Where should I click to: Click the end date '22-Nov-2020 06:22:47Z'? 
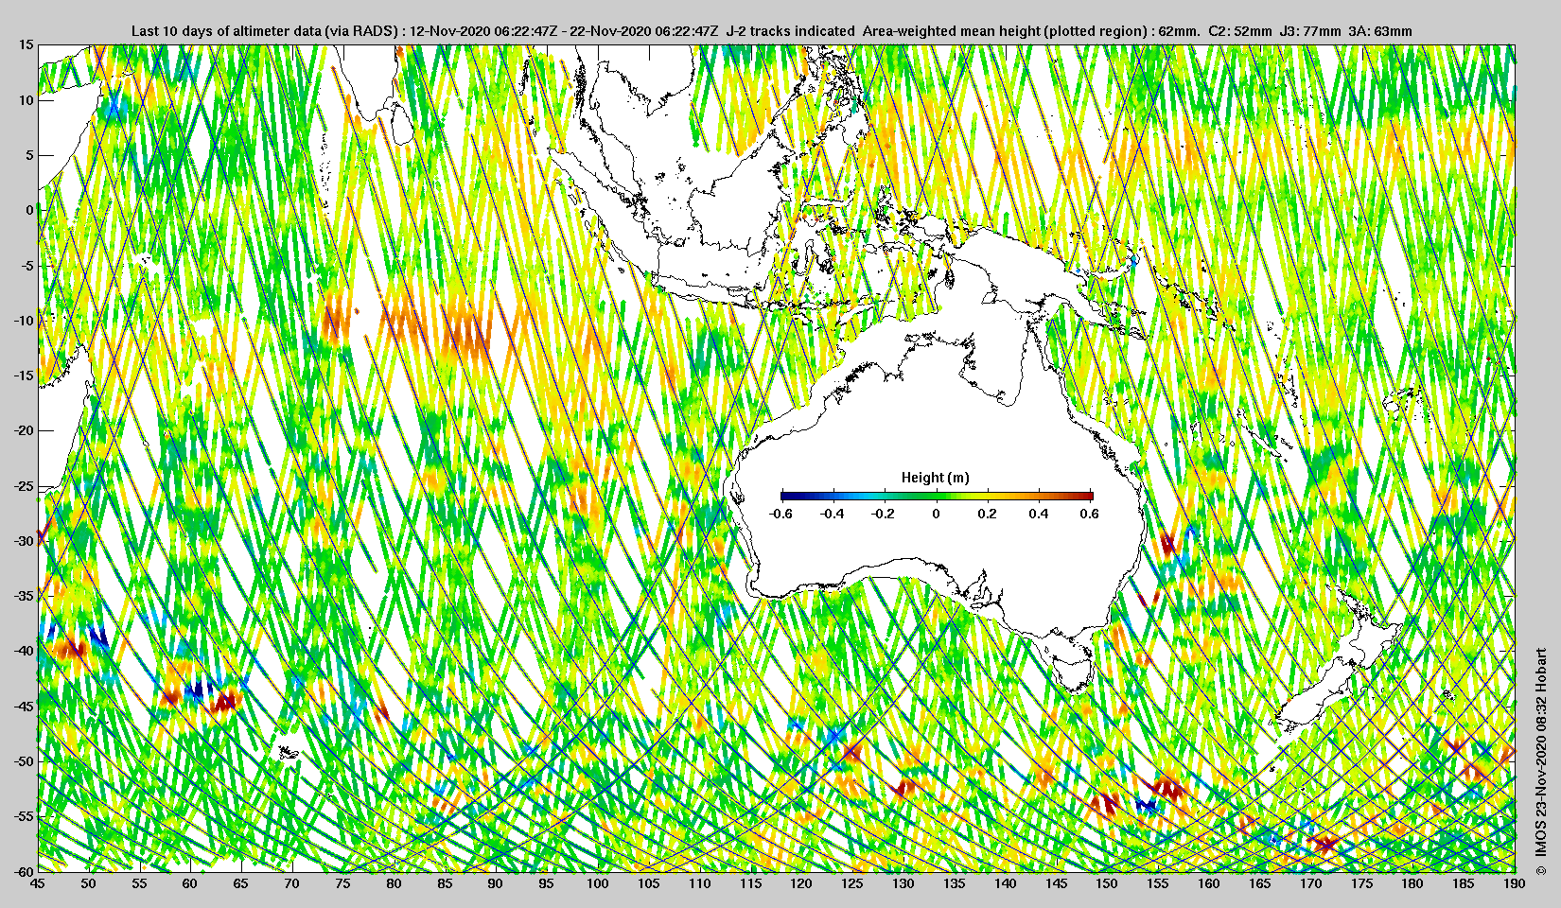point(645,31)
